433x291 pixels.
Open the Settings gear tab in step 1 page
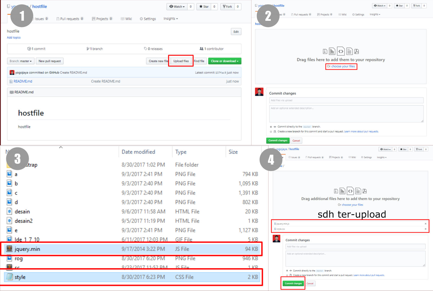point(148,19)
